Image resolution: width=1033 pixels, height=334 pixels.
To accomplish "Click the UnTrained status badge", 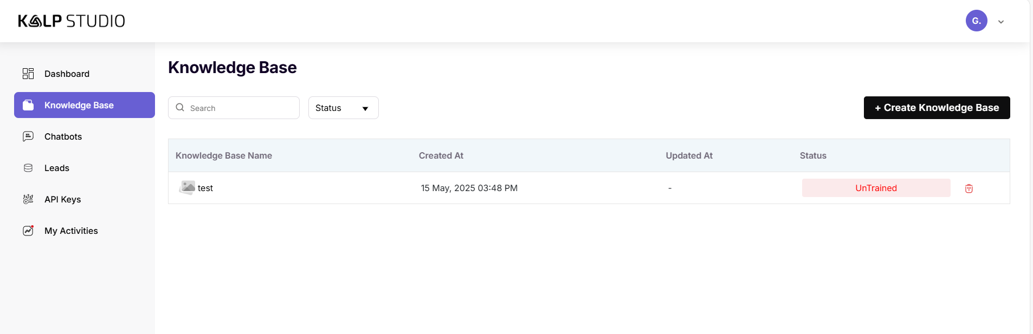I will (x=876, y=188).
